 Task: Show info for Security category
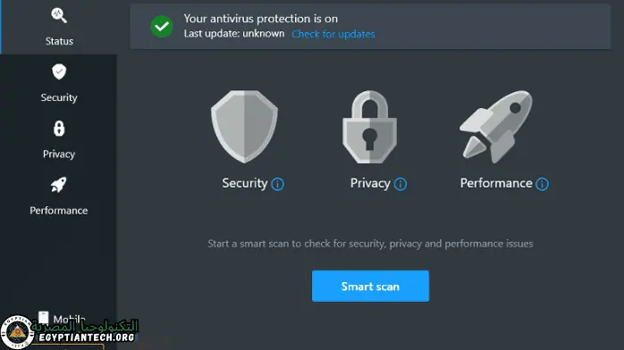tap(277, 184)
